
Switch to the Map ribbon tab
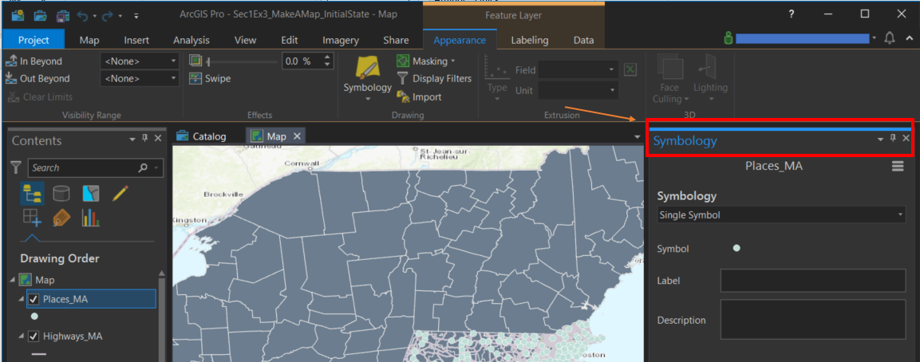point(89,40)
